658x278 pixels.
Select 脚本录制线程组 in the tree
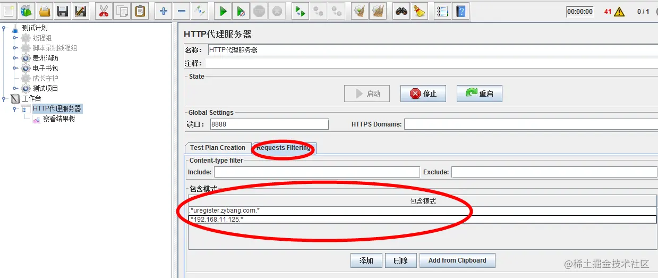point(55,48)
